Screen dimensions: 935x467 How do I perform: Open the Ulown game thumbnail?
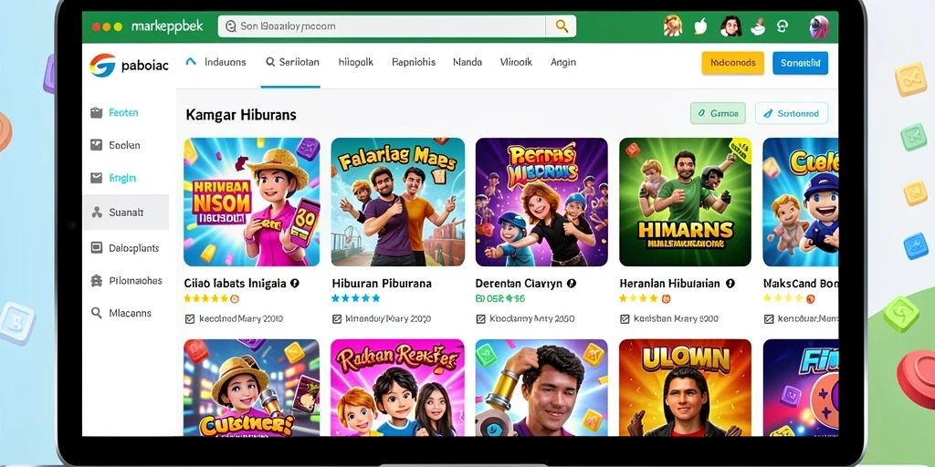click(685, 388)
